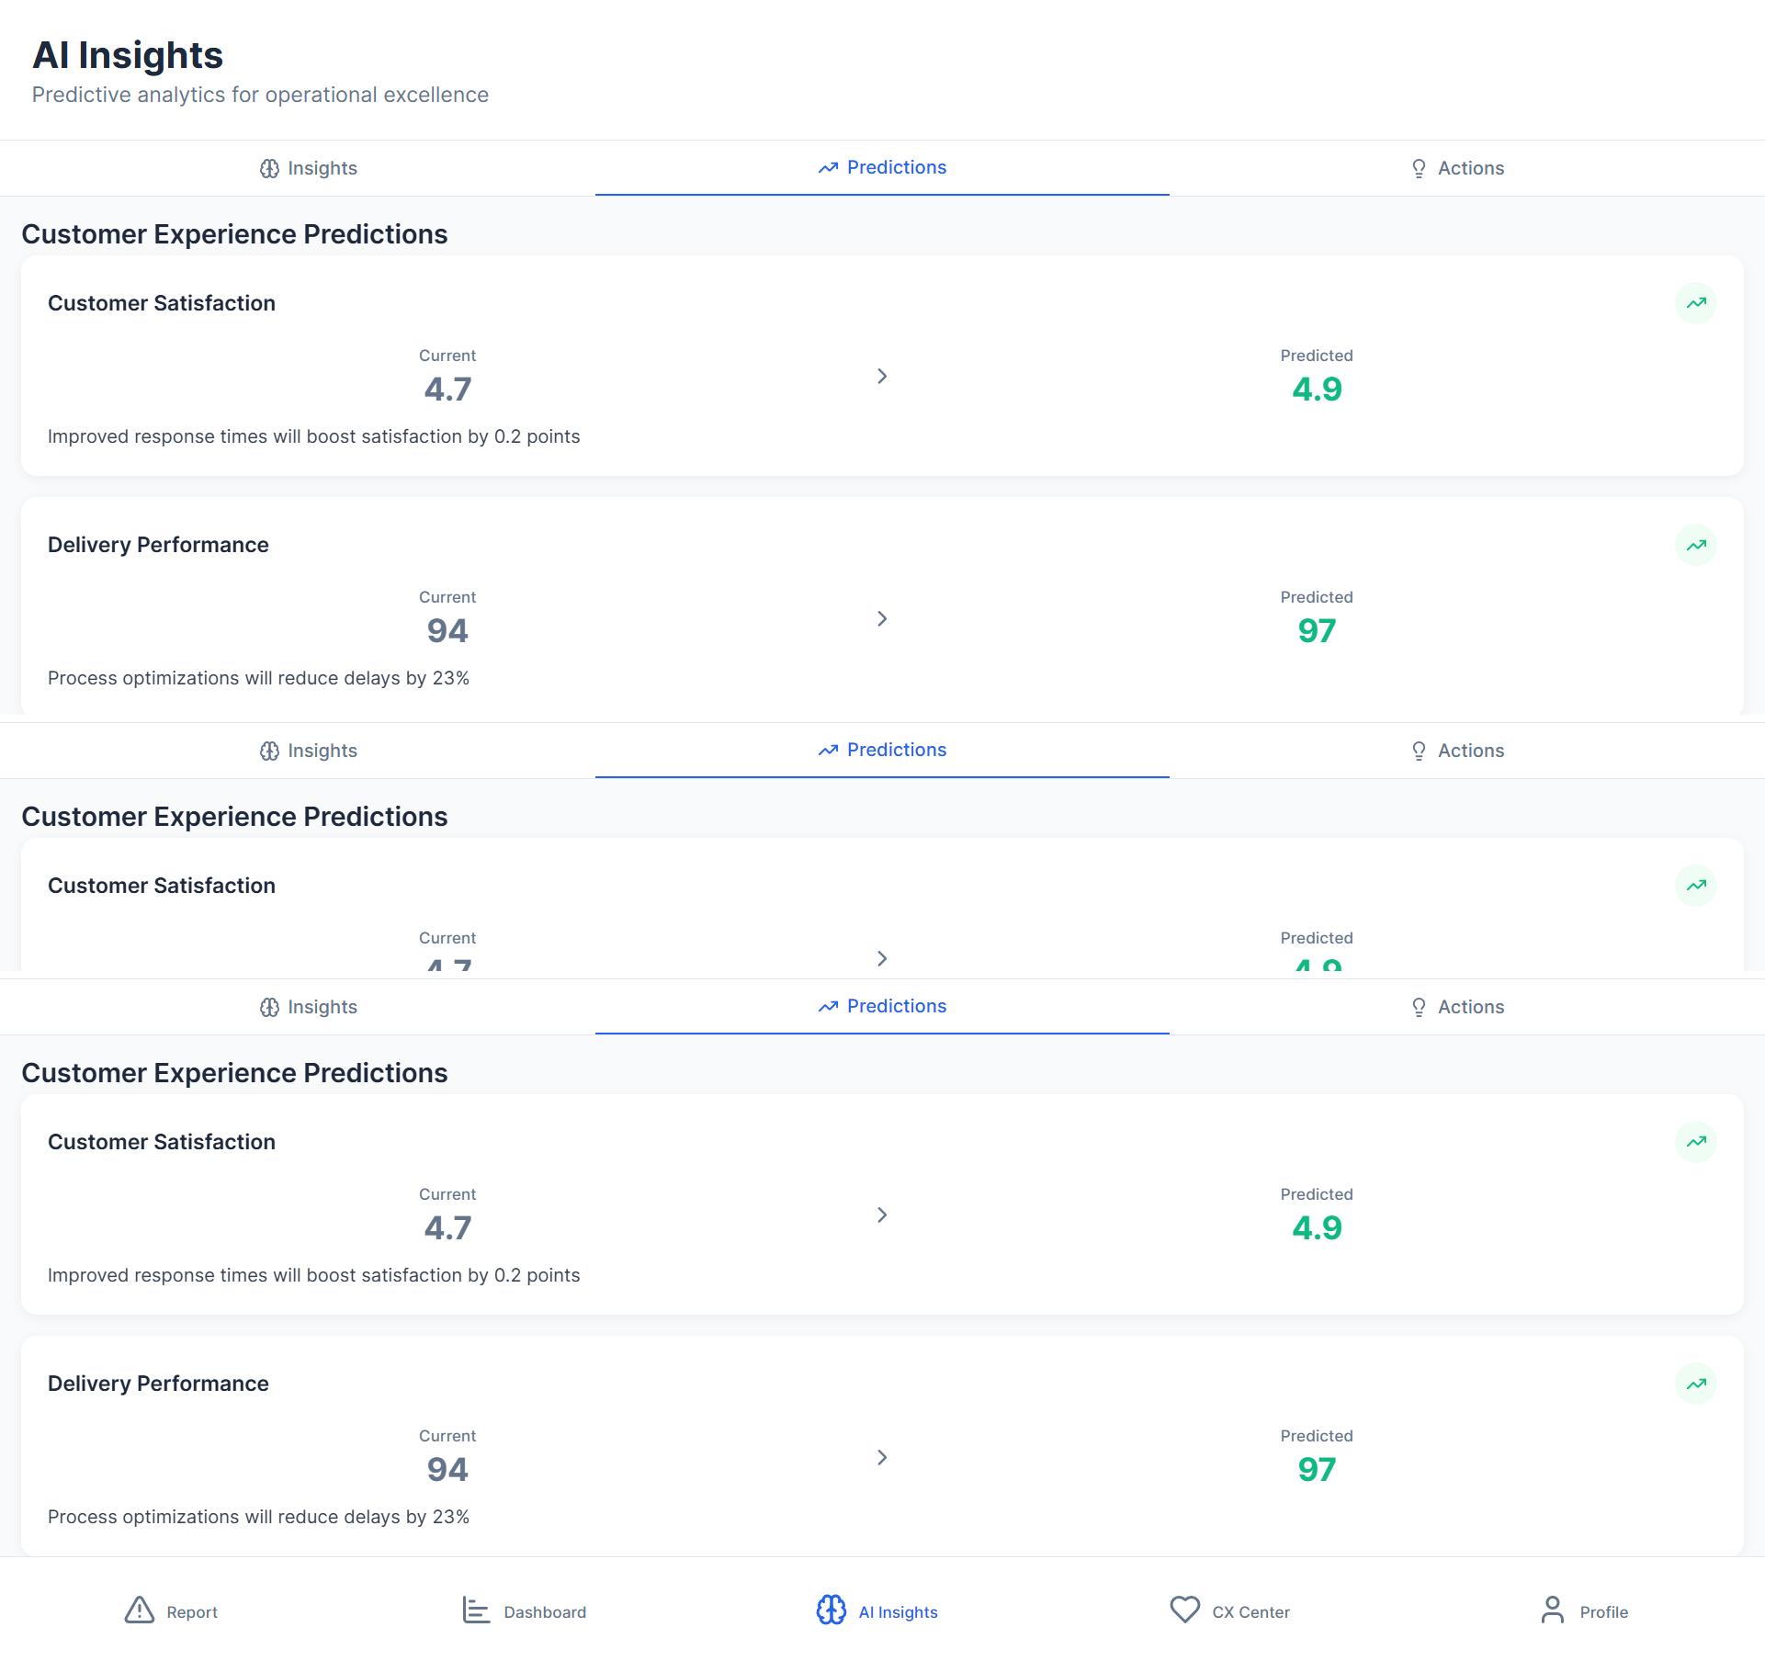Click the middle Customer Satisfaction trend icon
1765x1661 pixels.
[x=1696, y=886]
